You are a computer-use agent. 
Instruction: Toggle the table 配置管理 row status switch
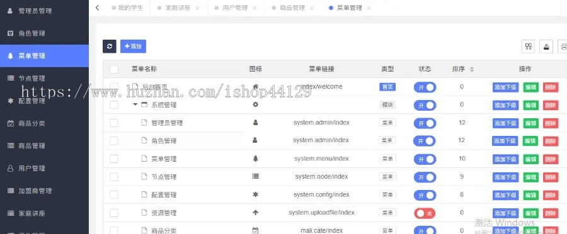[x=425, y=195]
